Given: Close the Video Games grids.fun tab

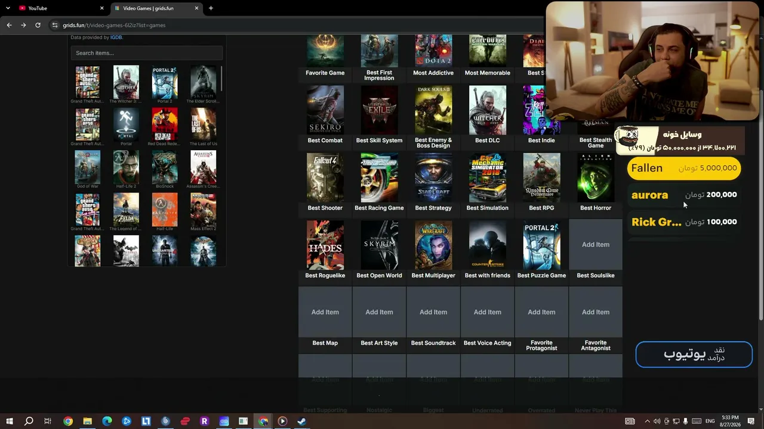Looking at the screenshot, I should [x=196, y=8].
